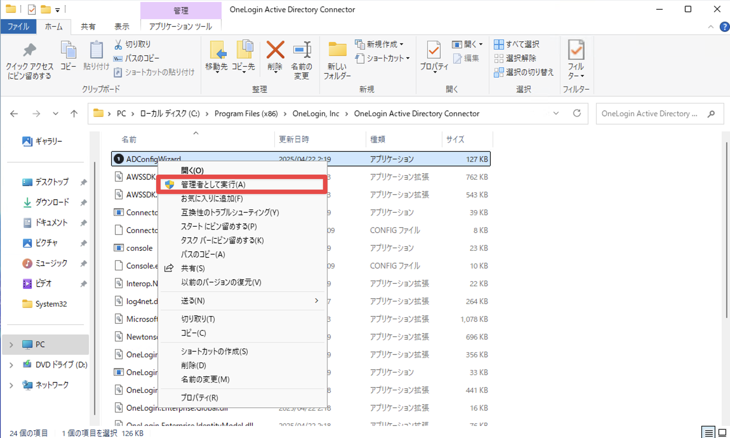Open the Send To (送る(N)) submenu
The width and height of the screenshot is (730, 438).
coord(242,301)
